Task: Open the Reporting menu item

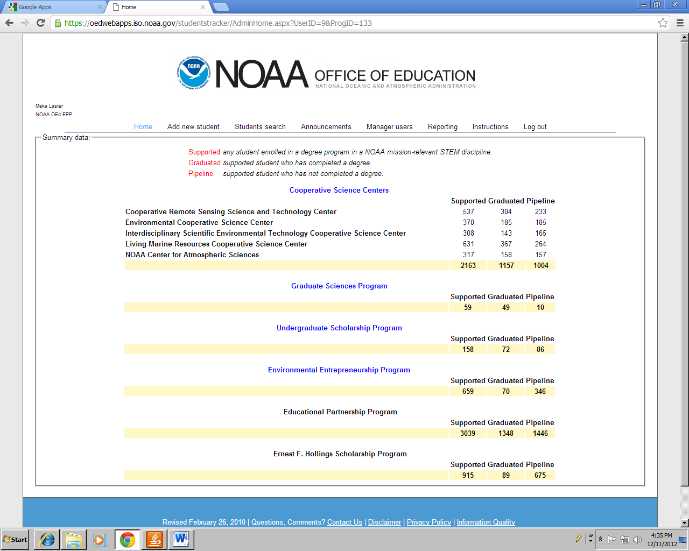Action: coord(442,127)
